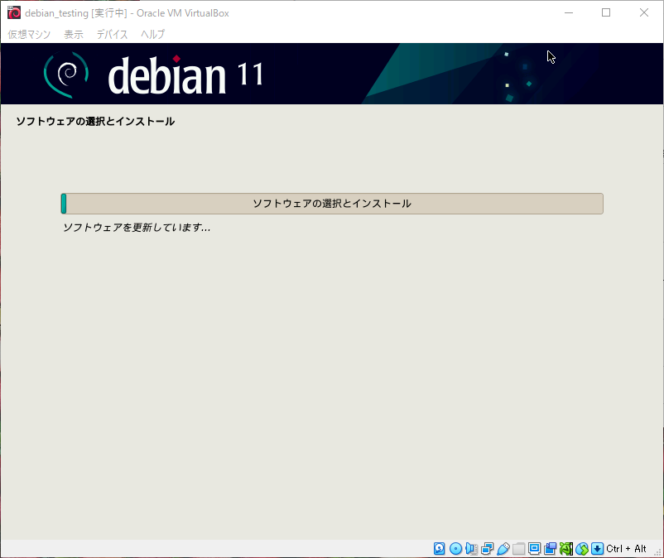Click the Ctrl + Alt host key label
The width and height of the screenshot is (664, 558).
(626, 549)
